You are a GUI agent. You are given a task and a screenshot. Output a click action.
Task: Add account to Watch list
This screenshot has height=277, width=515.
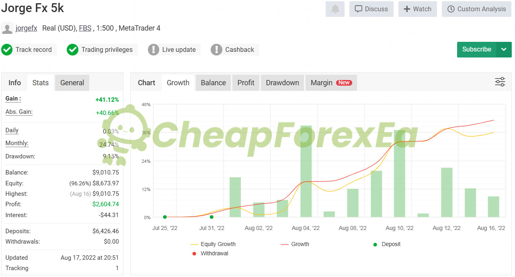tap(418, 9)
